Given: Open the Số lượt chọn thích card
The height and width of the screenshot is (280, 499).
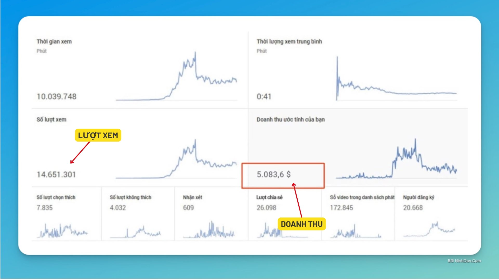Looking at the screenshot, I should click(56, 197).
